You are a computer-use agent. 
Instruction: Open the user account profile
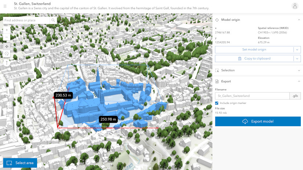[x=295, y=6]
